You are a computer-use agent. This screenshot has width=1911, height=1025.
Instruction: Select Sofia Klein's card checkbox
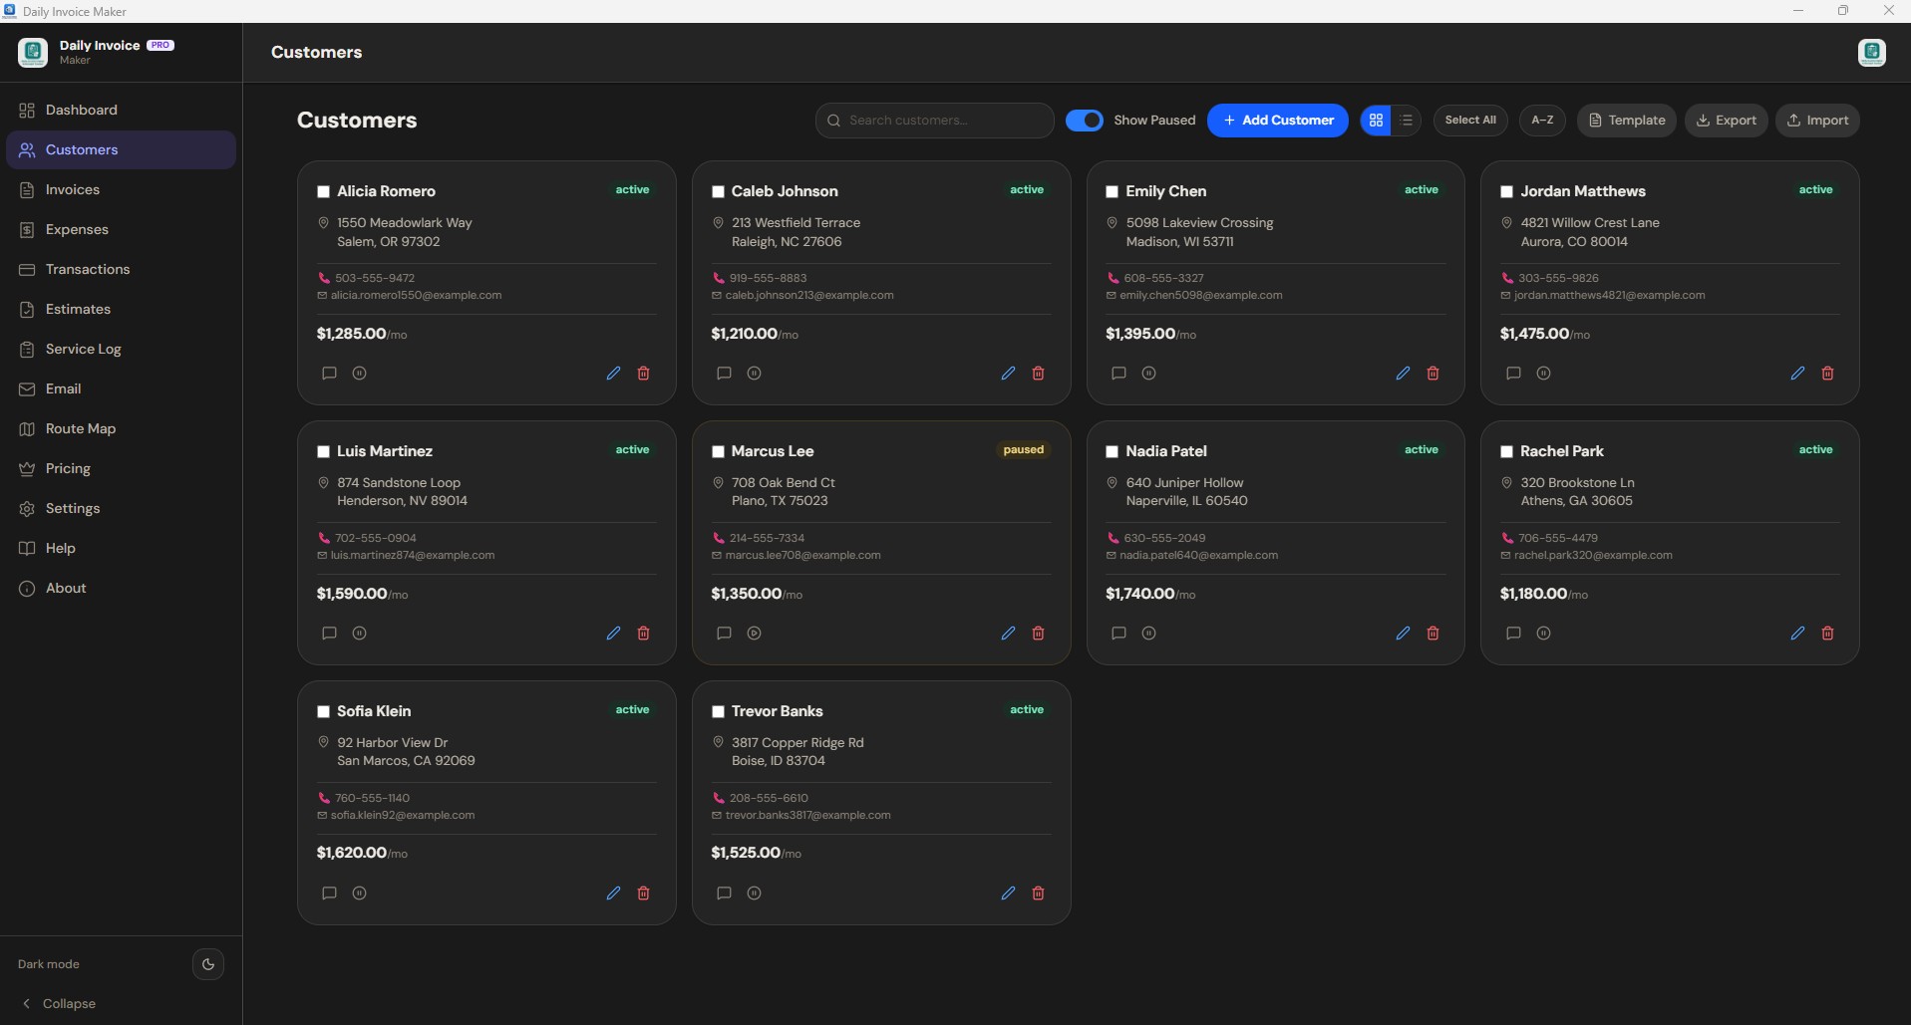323,712
